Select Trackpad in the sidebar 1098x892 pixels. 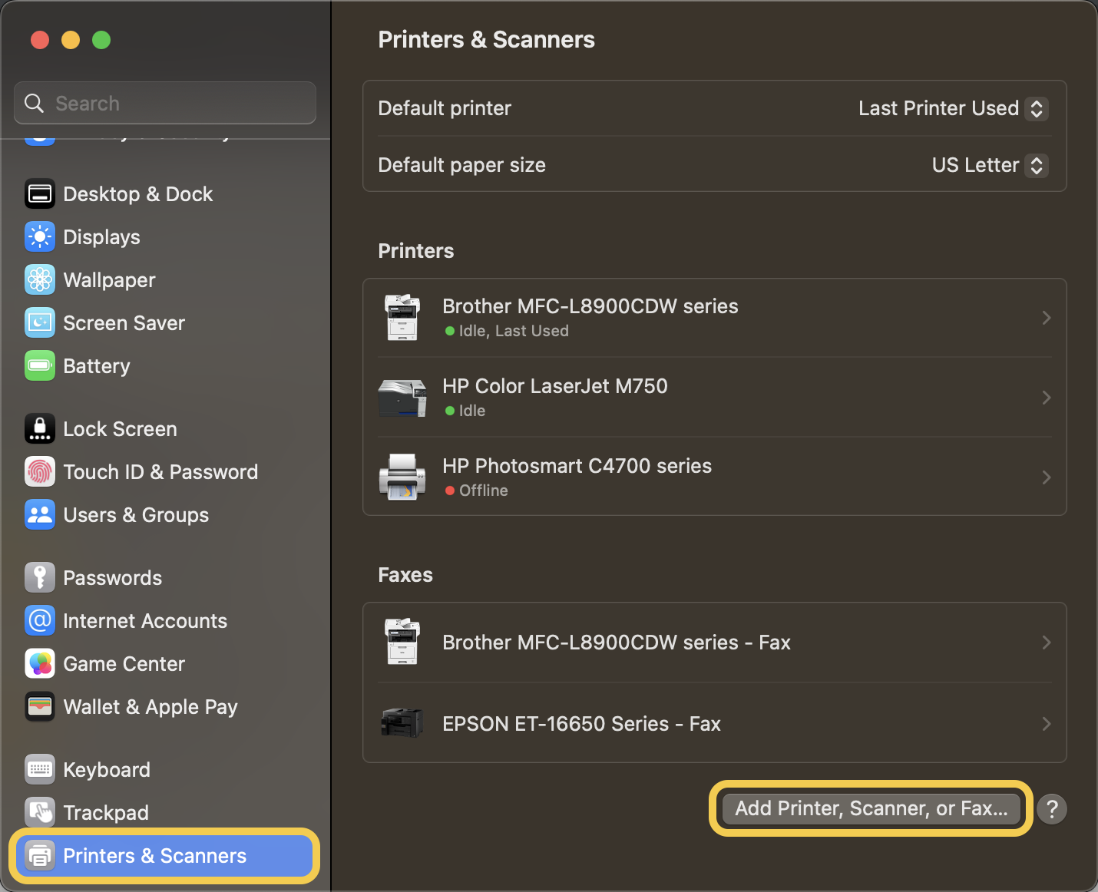point(165,813)
